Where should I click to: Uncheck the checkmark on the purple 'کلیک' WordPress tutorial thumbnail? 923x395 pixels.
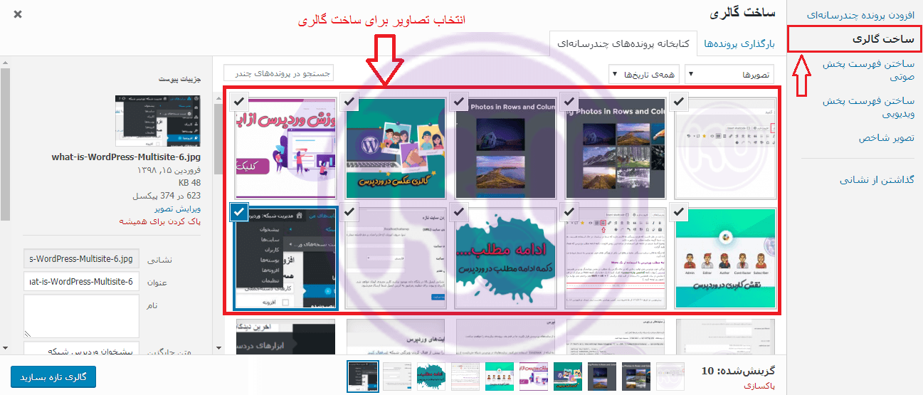click(x=240, y=102)
